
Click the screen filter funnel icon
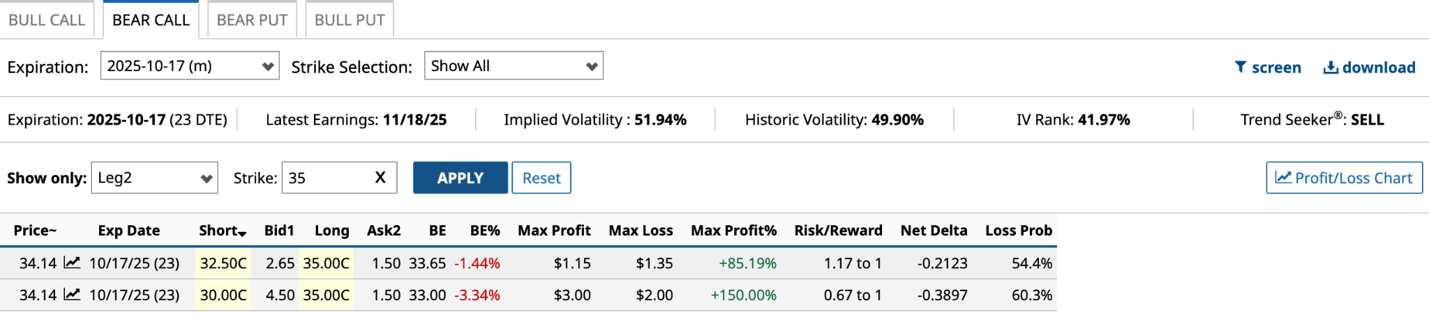(1240, 67)
